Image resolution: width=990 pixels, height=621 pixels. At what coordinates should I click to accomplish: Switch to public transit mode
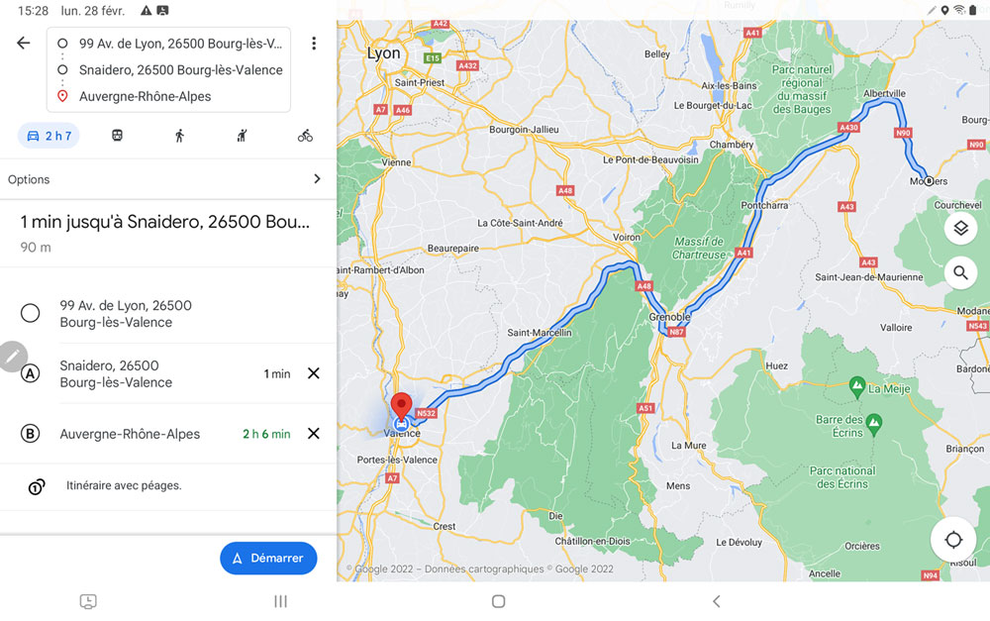(118, 135)
